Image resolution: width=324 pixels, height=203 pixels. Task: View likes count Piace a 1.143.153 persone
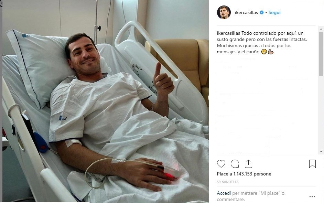[244, 174]
